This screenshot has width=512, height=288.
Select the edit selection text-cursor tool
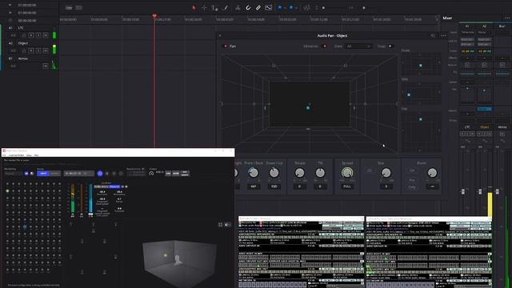pos(214,8)
